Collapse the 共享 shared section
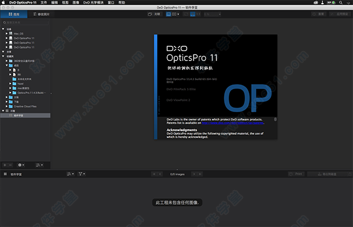 pos(3,52)
